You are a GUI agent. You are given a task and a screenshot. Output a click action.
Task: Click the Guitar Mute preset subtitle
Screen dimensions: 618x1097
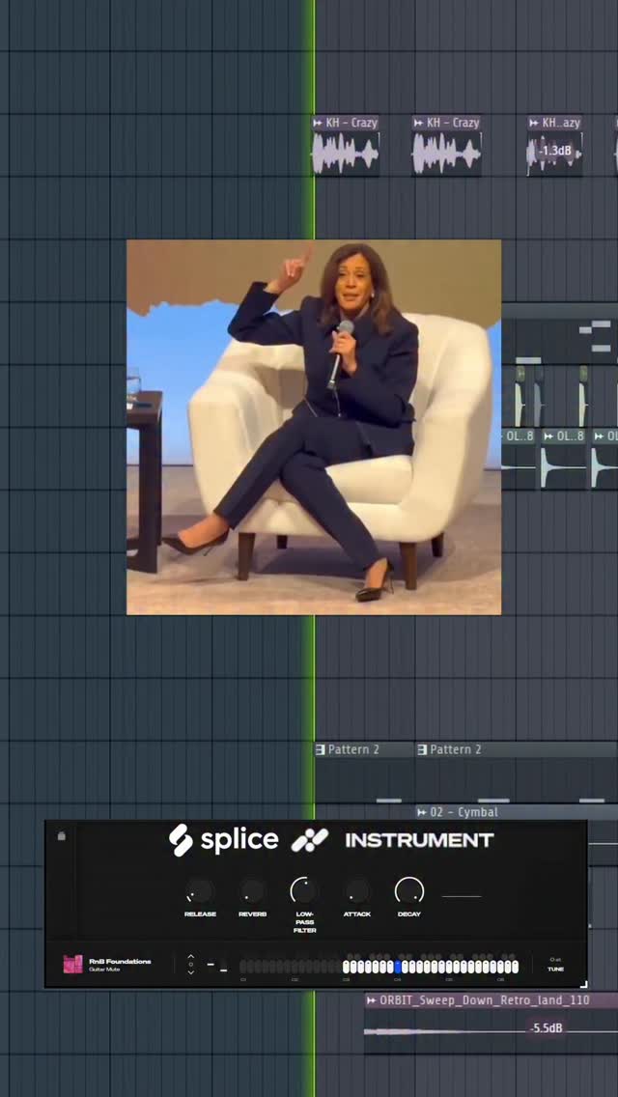[x=104, y=969]
